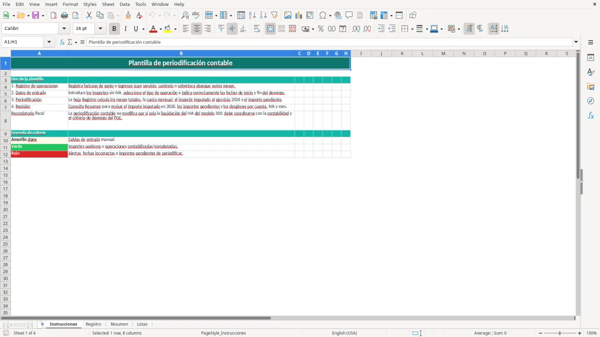
Task: Click Sort Descending icon
Action: [x=263, y=15]
